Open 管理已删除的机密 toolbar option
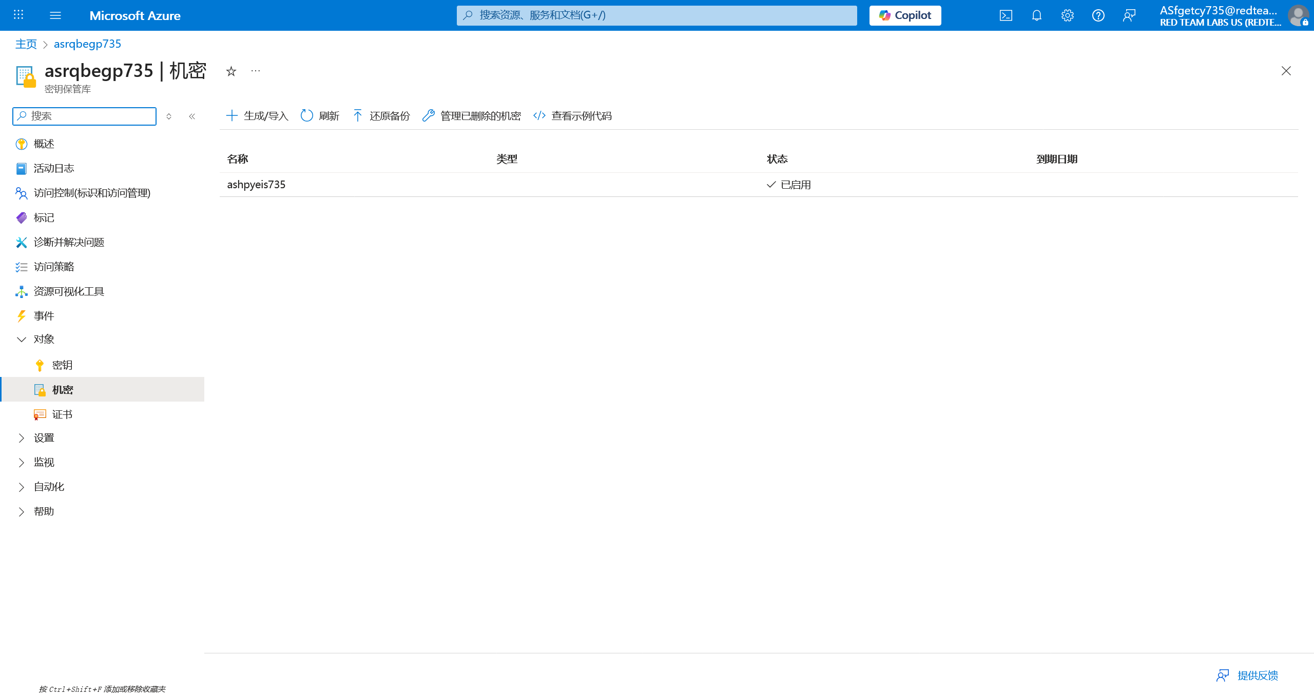 pyautogui.click(x=472, y=116)
